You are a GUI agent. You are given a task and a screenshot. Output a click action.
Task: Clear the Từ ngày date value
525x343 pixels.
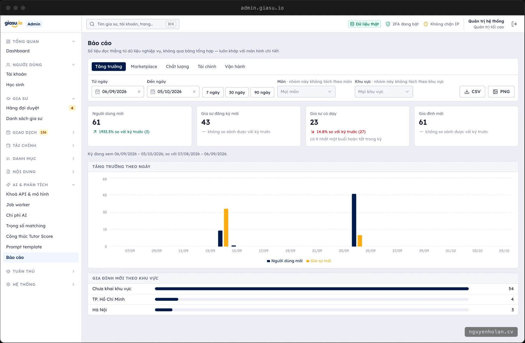click(139, 92)
